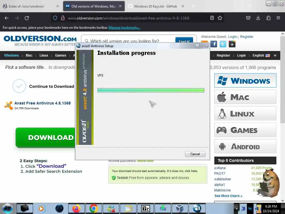Open contributor PKO17 profile

pos(219,173)
